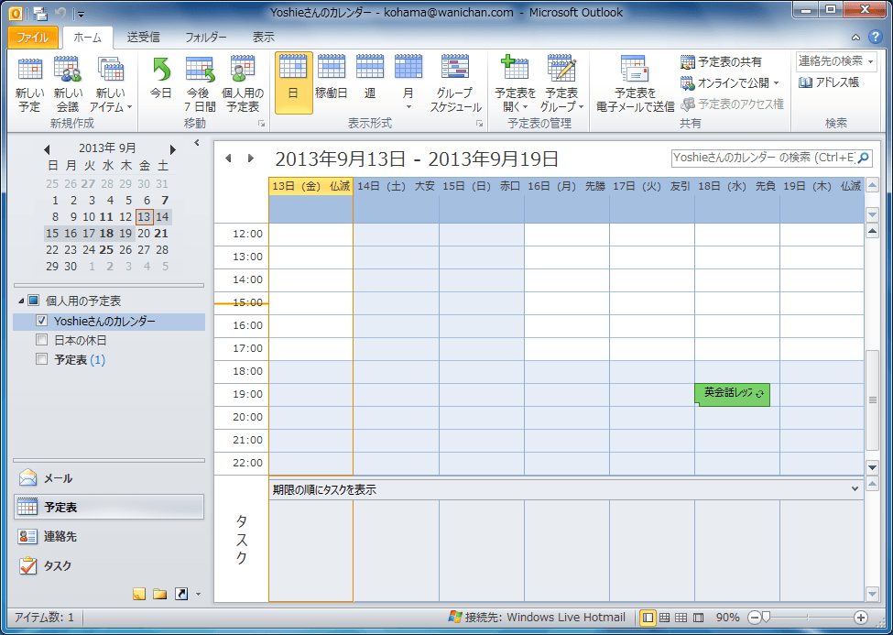Switch to Work Week view (稼働日)
893x635 pixels.
pyautogui.click(x=332, y=79)
